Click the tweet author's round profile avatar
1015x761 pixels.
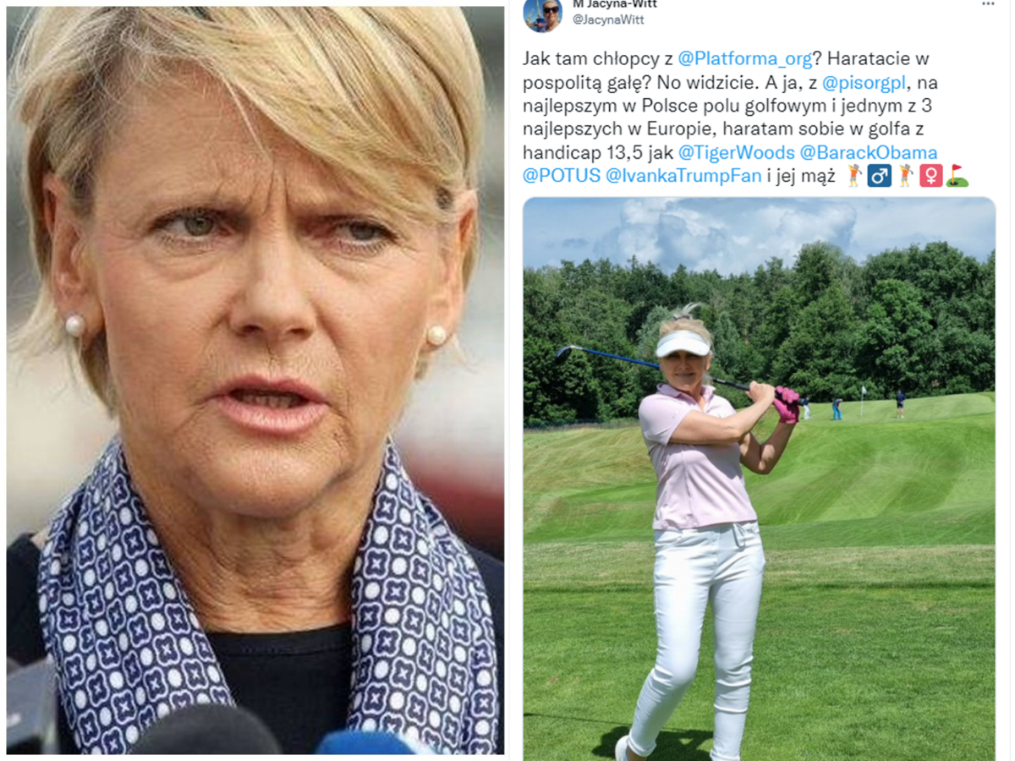tap(543, 14)
